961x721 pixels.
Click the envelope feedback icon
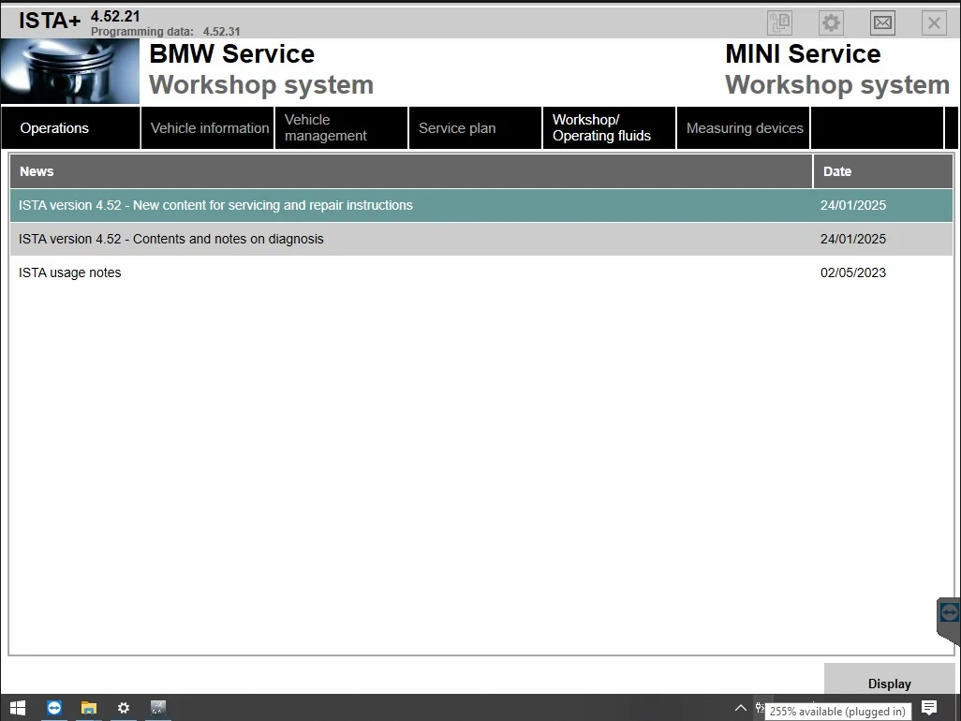tap(882, 23)
